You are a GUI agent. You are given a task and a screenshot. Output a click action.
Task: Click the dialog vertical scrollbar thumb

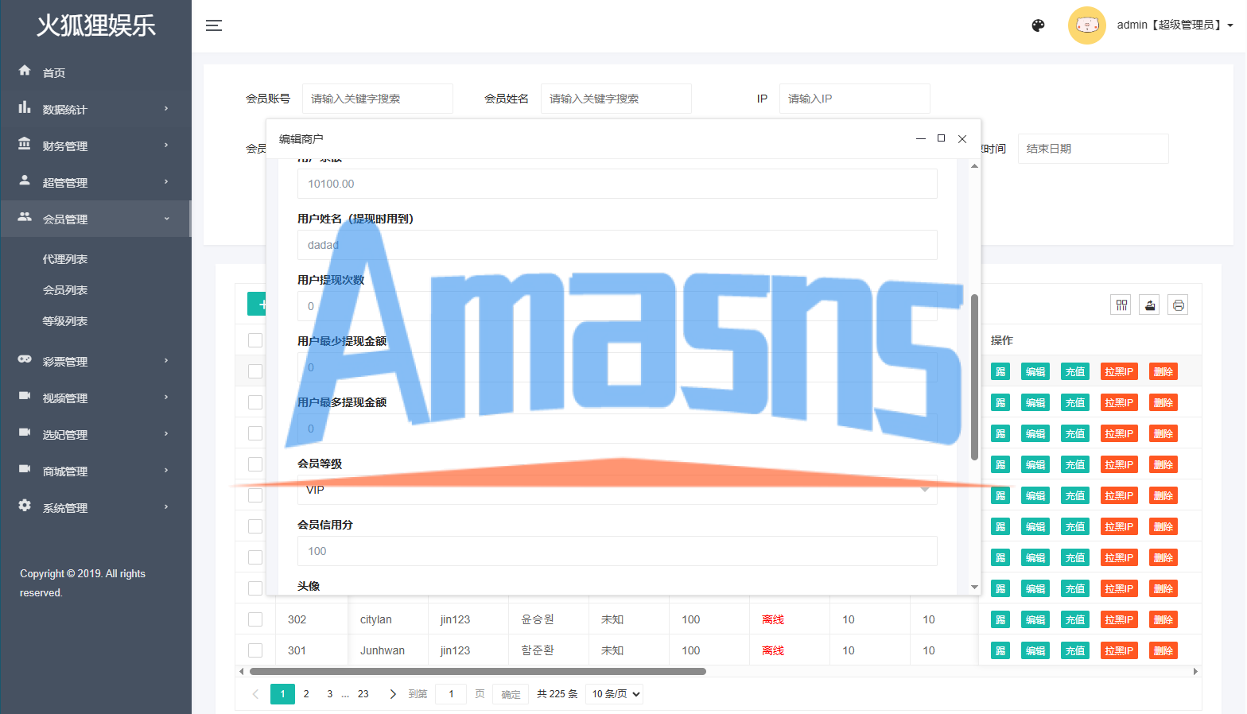[974, 378]
